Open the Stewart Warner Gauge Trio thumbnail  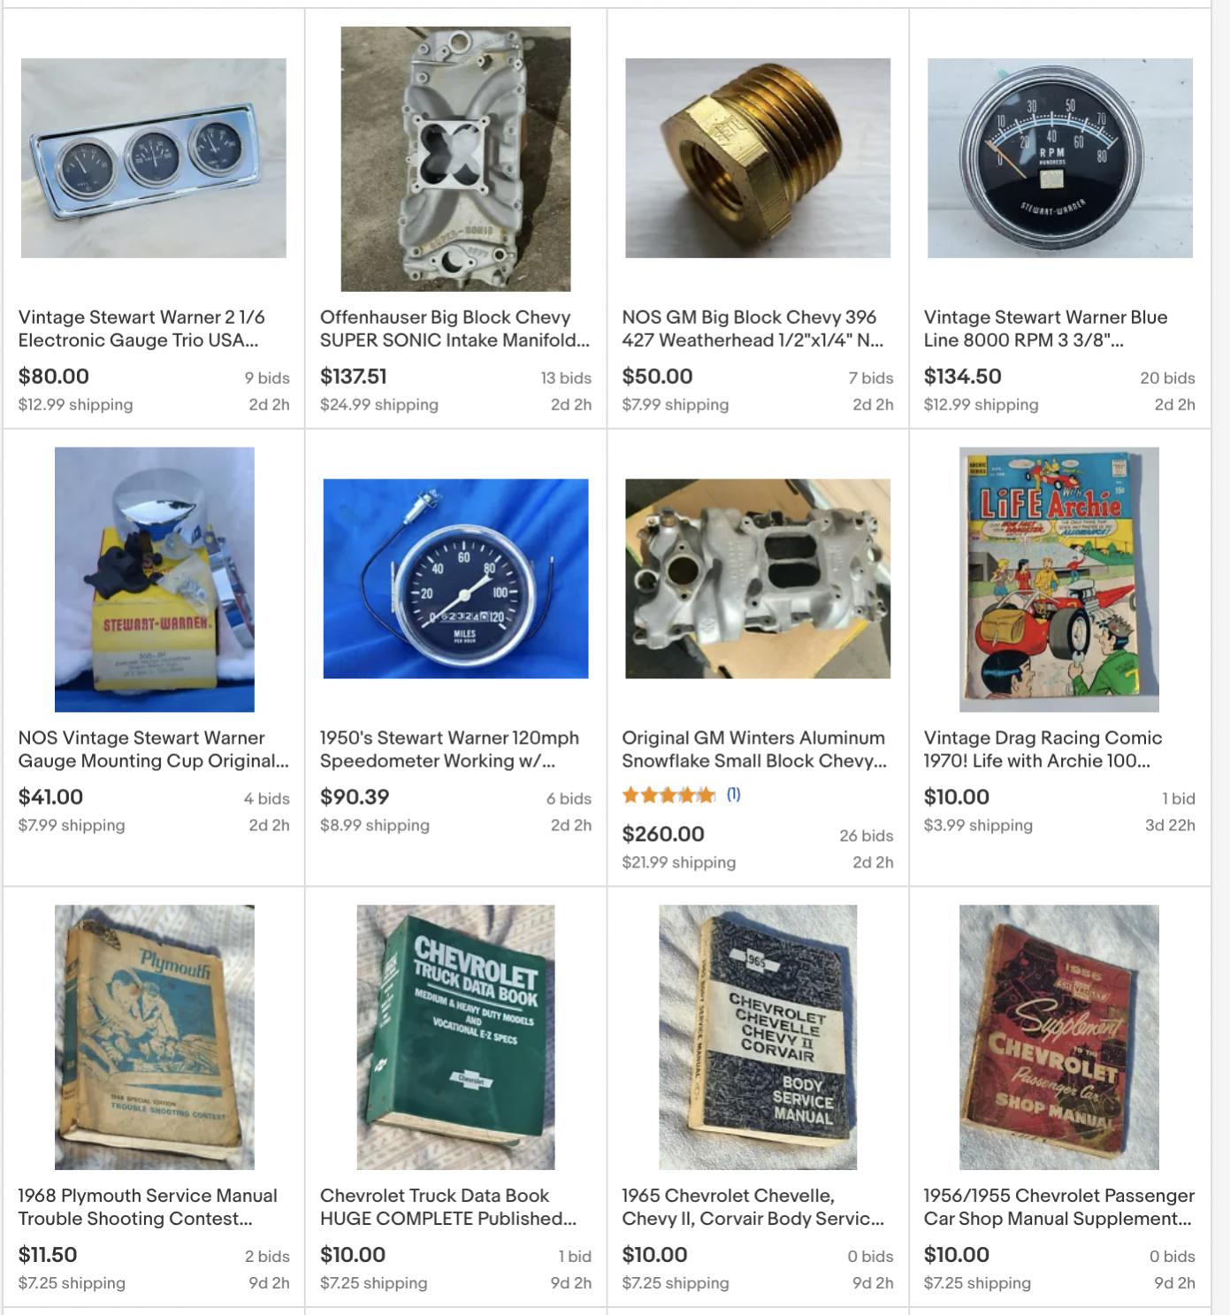click(154, 158)
